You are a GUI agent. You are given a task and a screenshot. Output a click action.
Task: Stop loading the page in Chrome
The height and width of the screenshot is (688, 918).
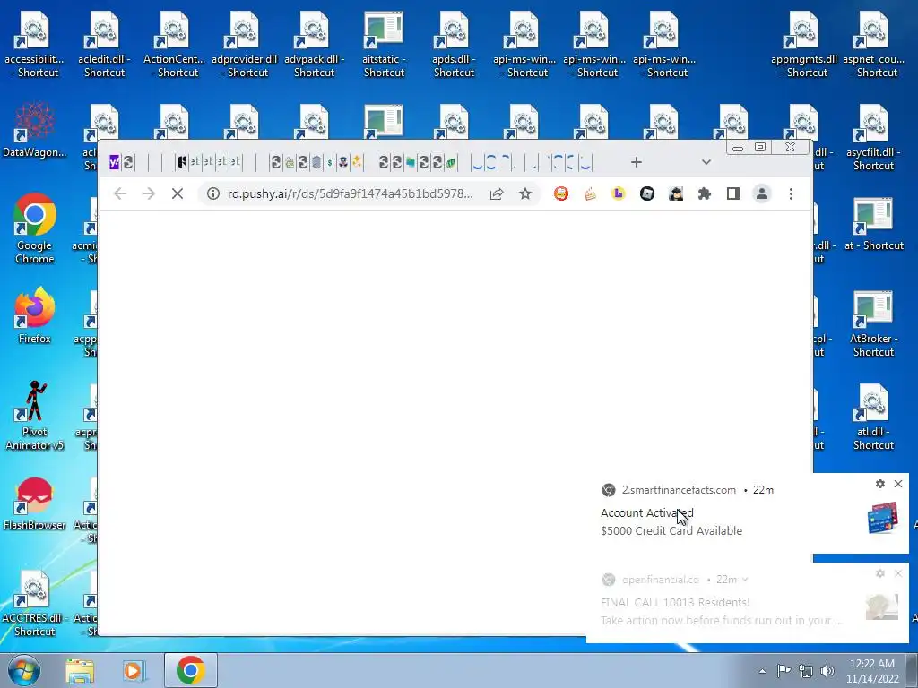click(x=178, y=193)
